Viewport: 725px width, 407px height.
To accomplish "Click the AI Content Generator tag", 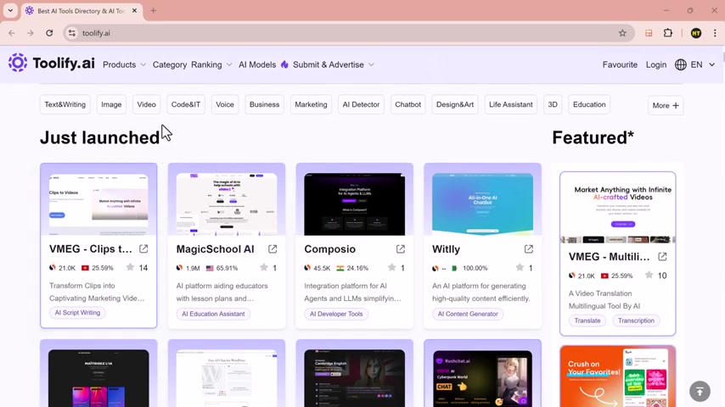I will pyautogui.click(x=468, y=314).
